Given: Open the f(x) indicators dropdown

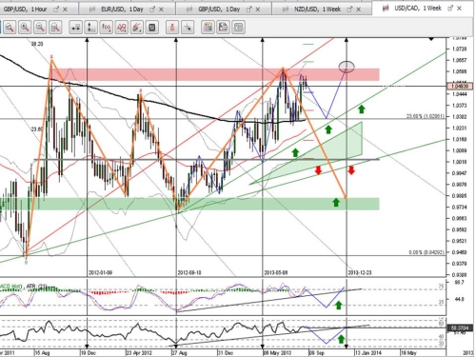Looking at the screenshot, I should point(107,28).
